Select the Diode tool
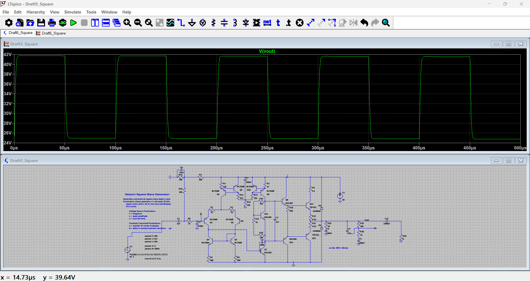 click(246, 23)
